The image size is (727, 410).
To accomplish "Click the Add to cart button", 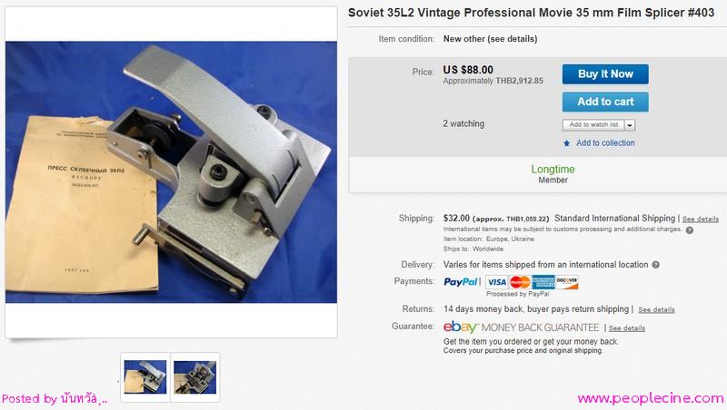I will (x=605, y=102).
